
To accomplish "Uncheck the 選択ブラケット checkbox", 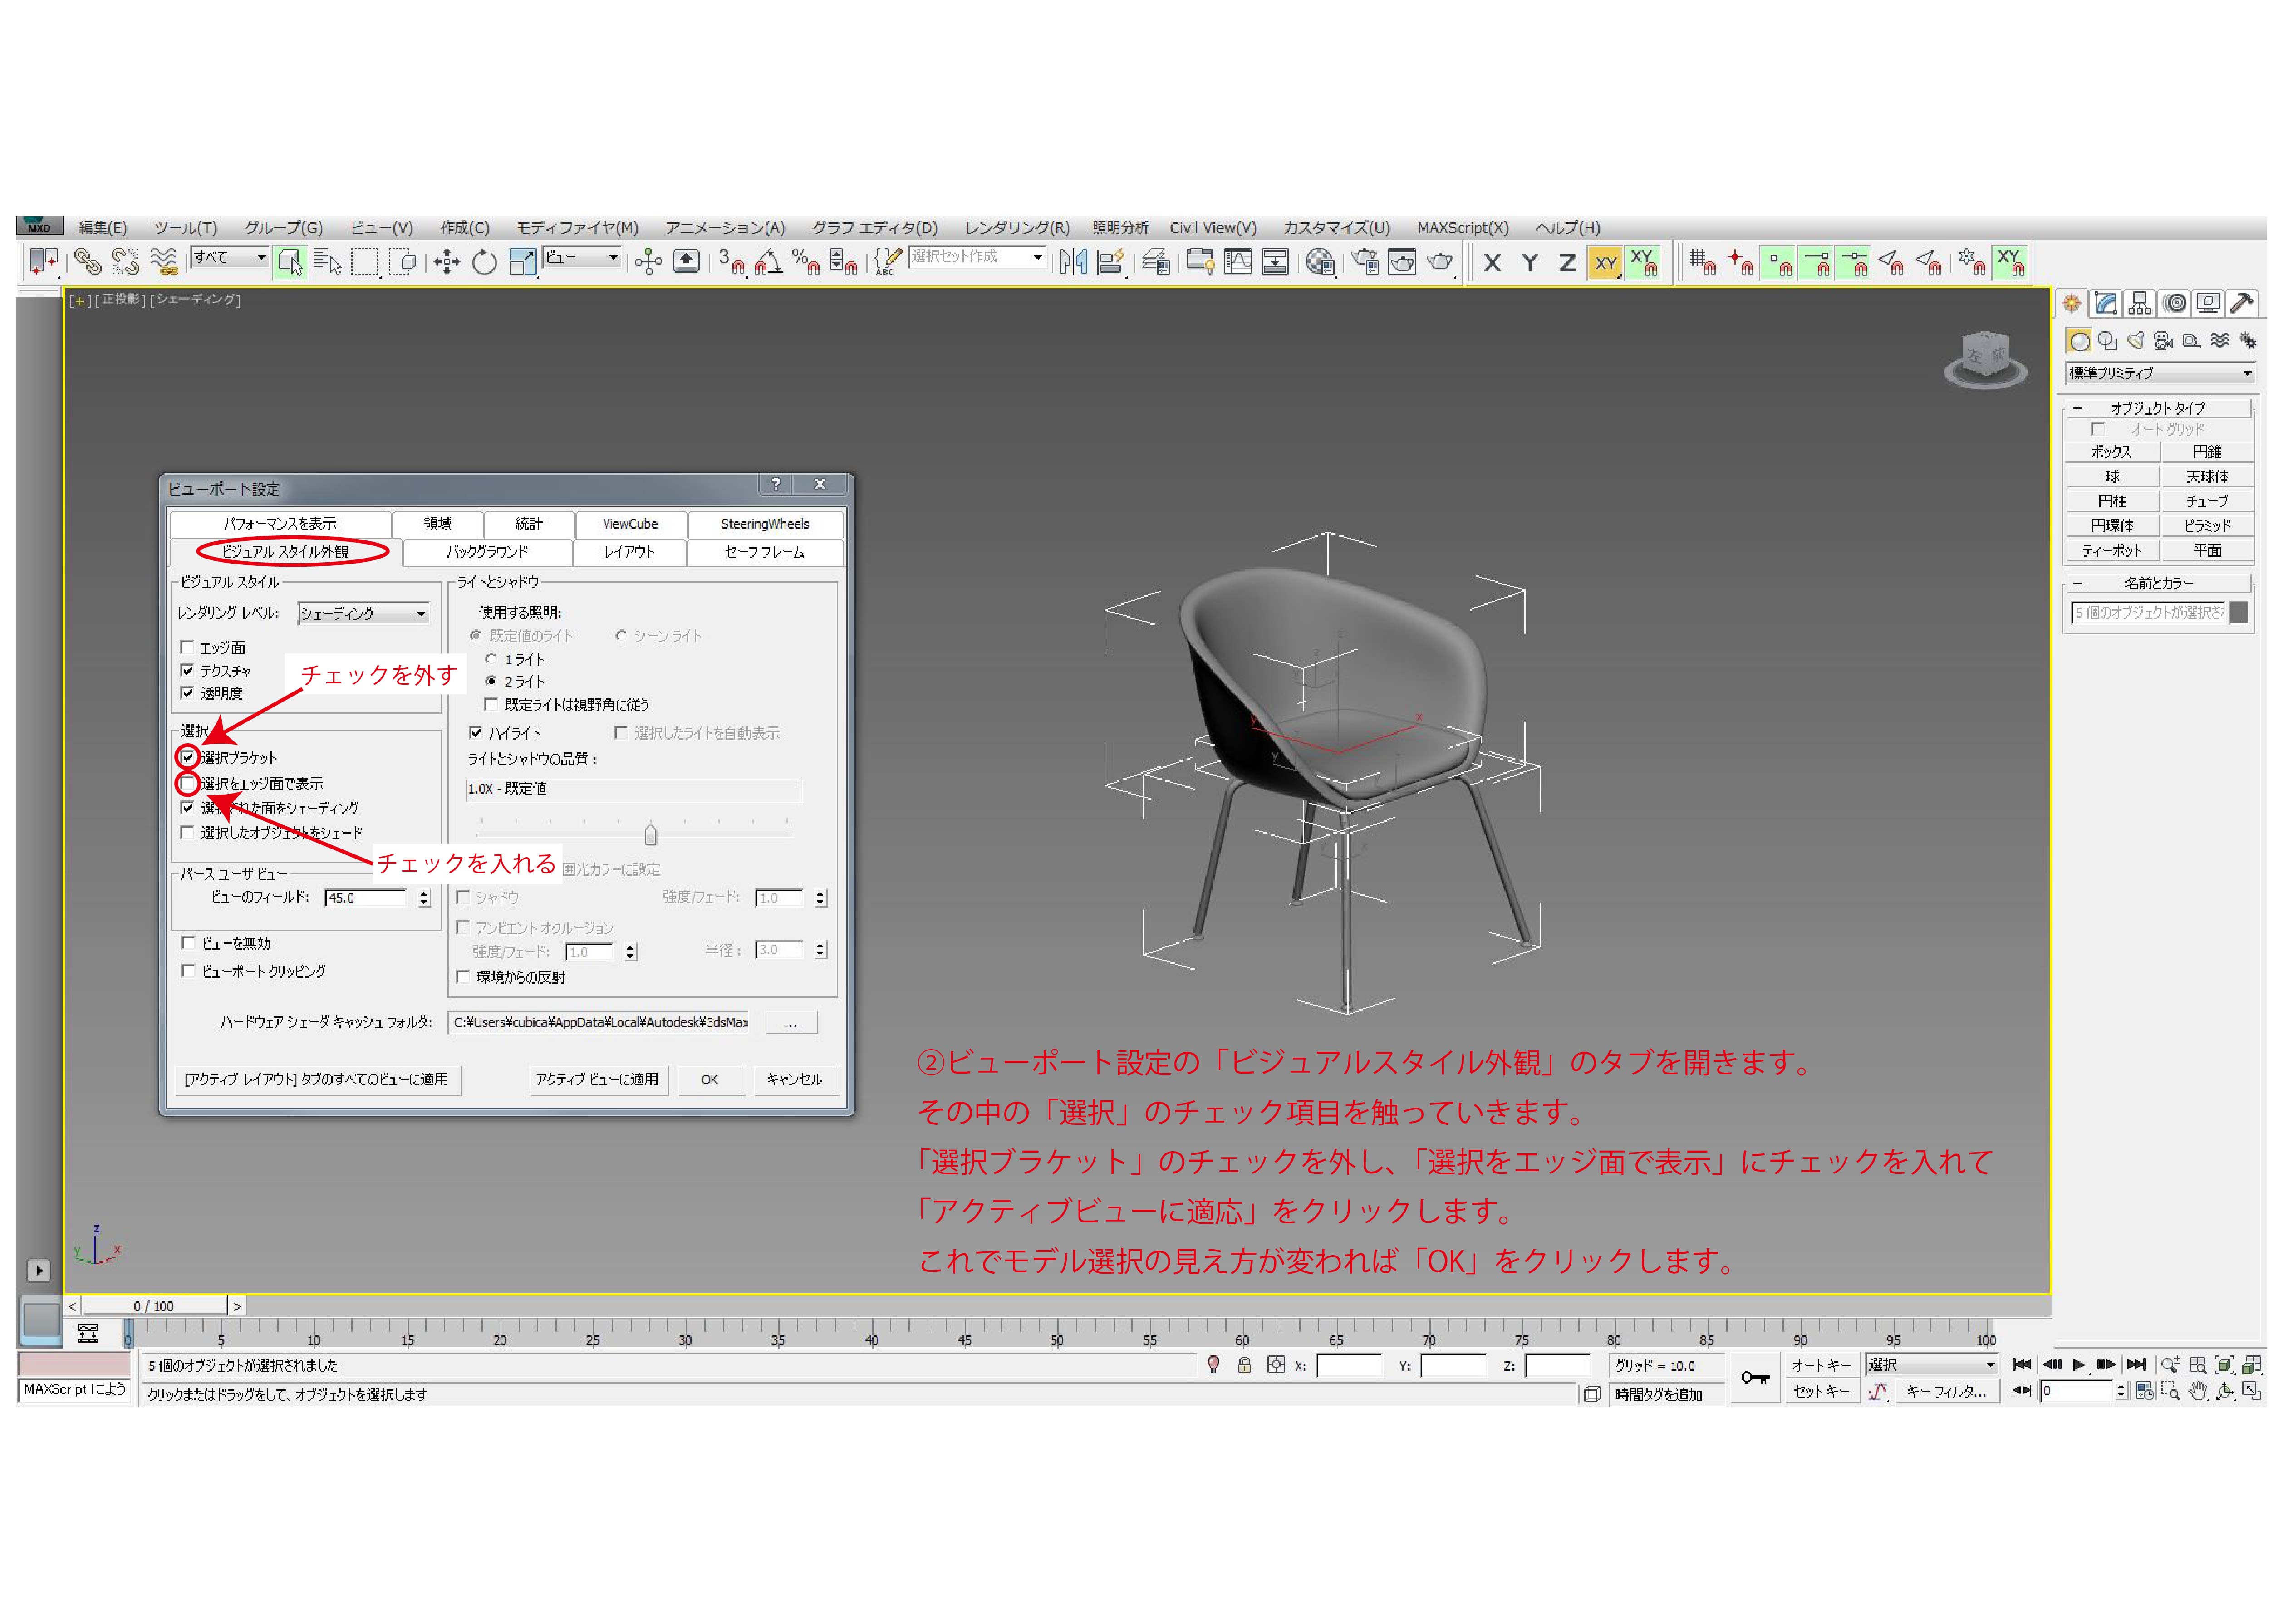I will [188, 757].
